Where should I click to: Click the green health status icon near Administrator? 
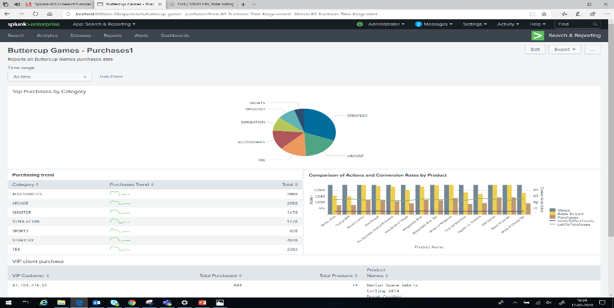tap(360, 24)
